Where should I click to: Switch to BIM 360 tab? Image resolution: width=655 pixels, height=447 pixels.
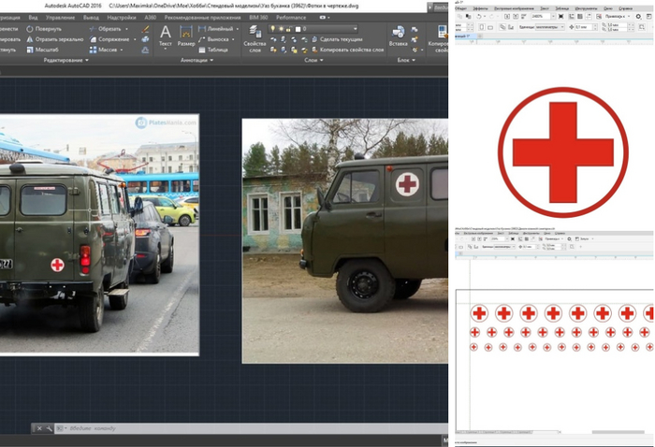pos(258,18)
